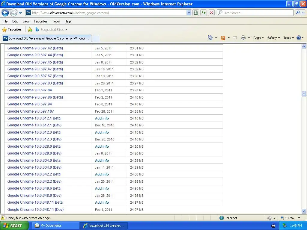Click the vertical scrollbar thumb

click(304, 94)
